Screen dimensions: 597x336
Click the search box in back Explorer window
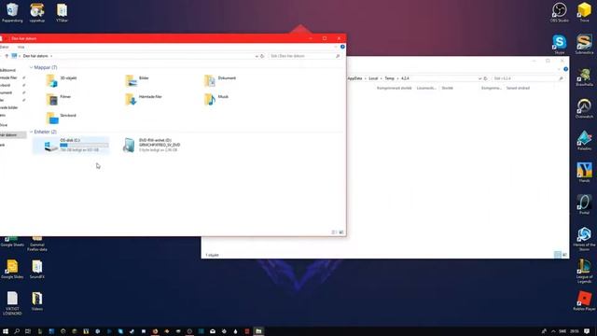tap(528, 78)
